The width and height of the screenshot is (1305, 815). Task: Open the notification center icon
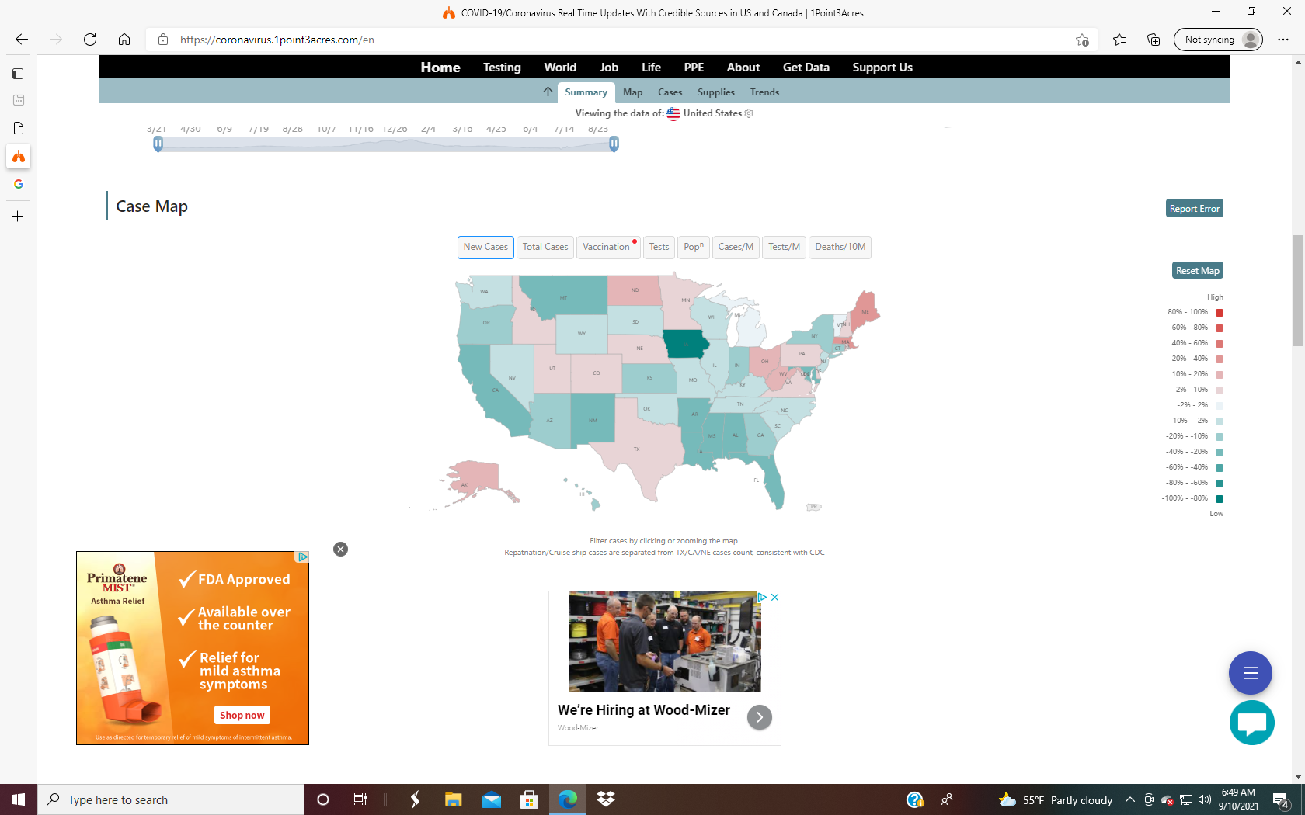pyautogui.click(x=1282, y=799)
